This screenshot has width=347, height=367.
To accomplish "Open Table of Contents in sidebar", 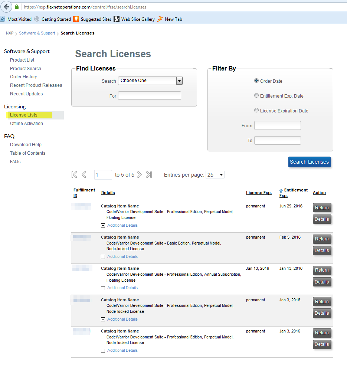I will [27, 153].
